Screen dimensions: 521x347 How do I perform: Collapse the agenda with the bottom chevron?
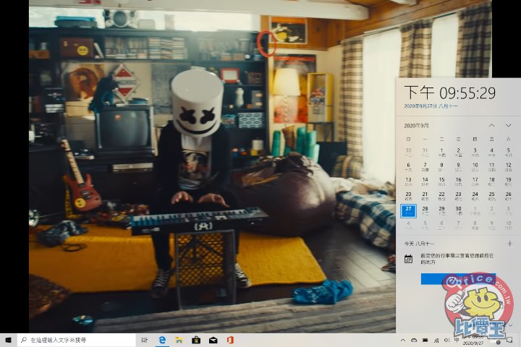[x=511, y=325]
